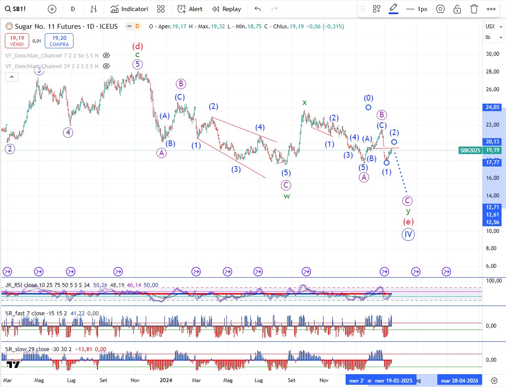The image size is (506, 387).
Task: Click the Sugar symbol logo icon
Action: [9, 27]
